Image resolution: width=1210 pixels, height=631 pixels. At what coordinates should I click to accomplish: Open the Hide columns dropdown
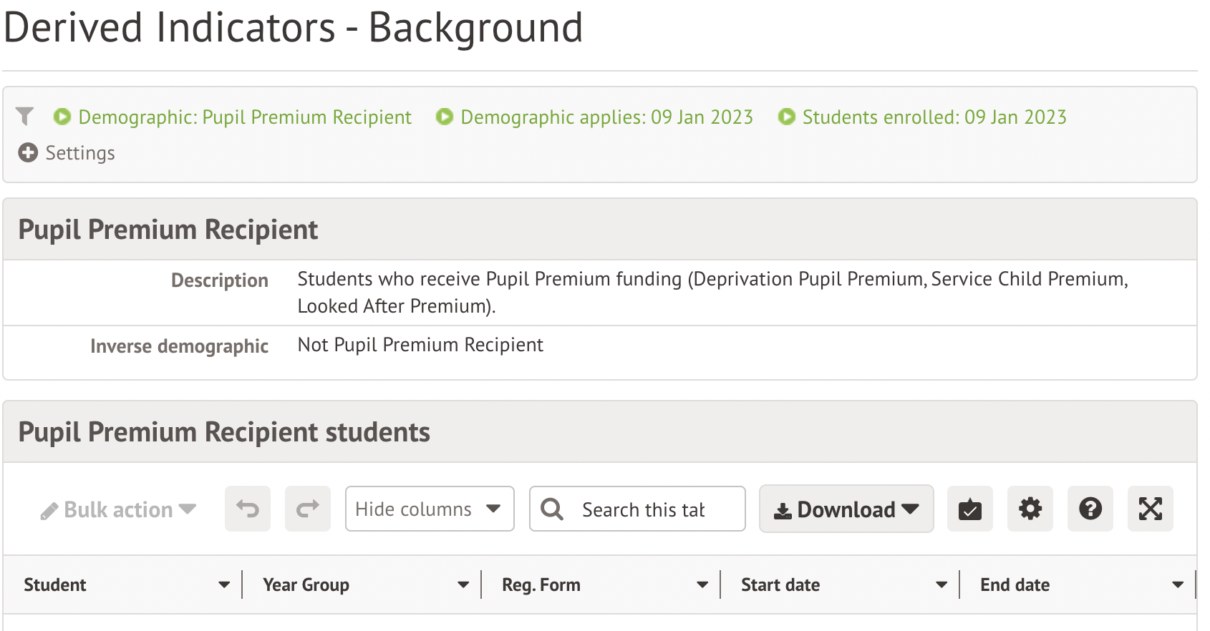430,509
